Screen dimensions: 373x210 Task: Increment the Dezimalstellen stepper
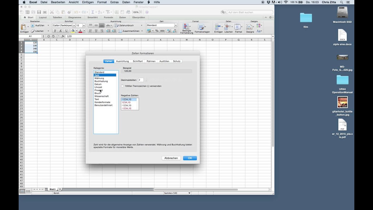[146, 79]
